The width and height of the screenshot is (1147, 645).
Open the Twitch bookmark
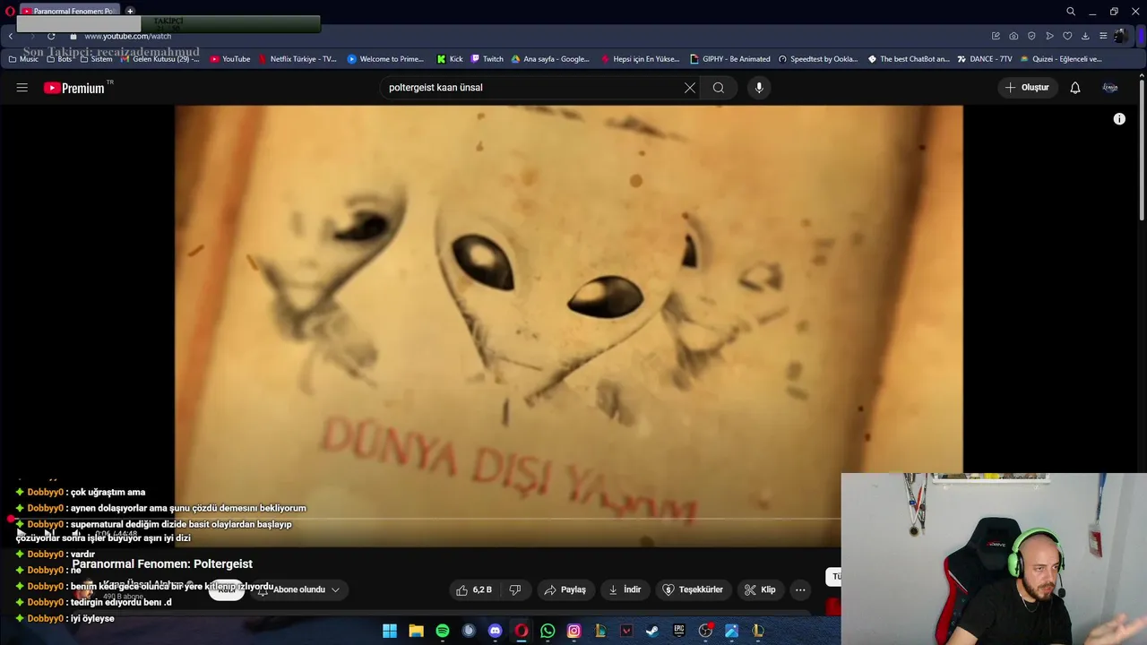[487, 59]
